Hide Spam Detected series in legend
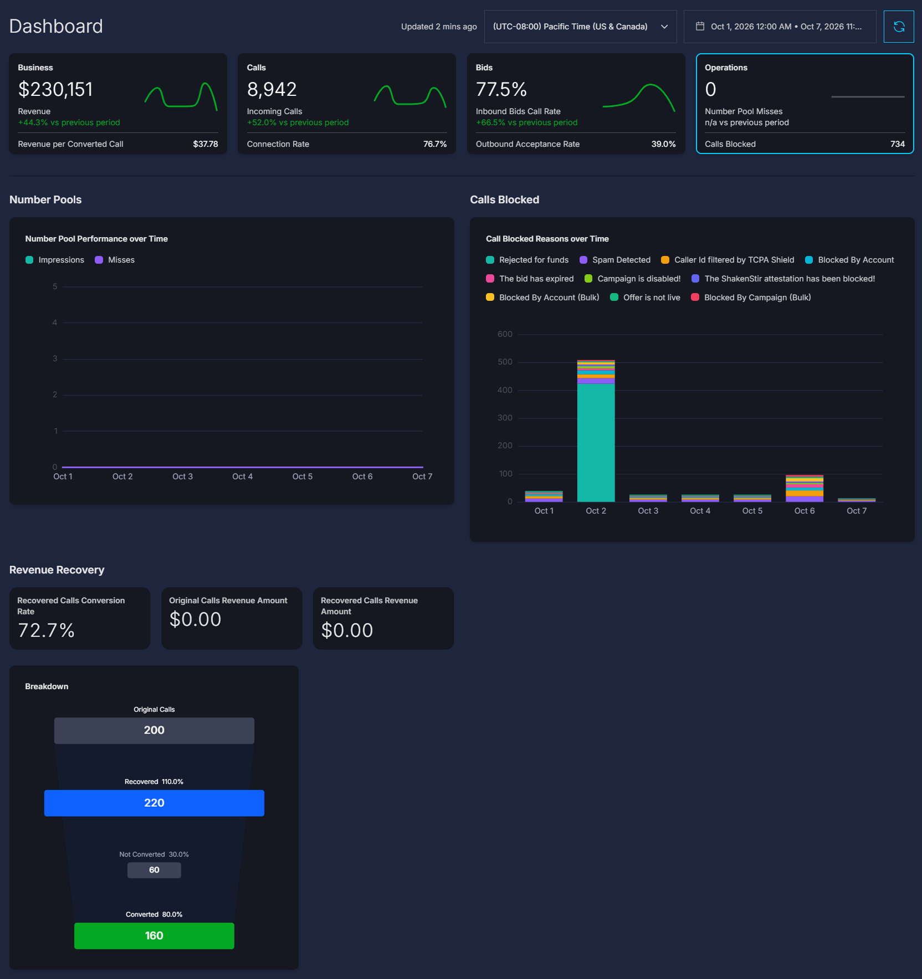Screen dimensions: 922x979 615,260
